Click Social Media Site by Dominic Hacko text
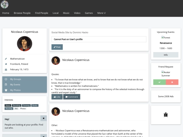 (x=70, y=32)
